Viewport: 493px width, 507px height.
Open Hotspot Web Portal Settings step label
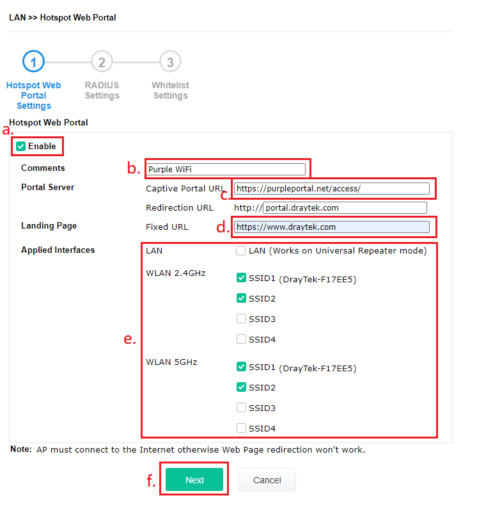(34, 95)
